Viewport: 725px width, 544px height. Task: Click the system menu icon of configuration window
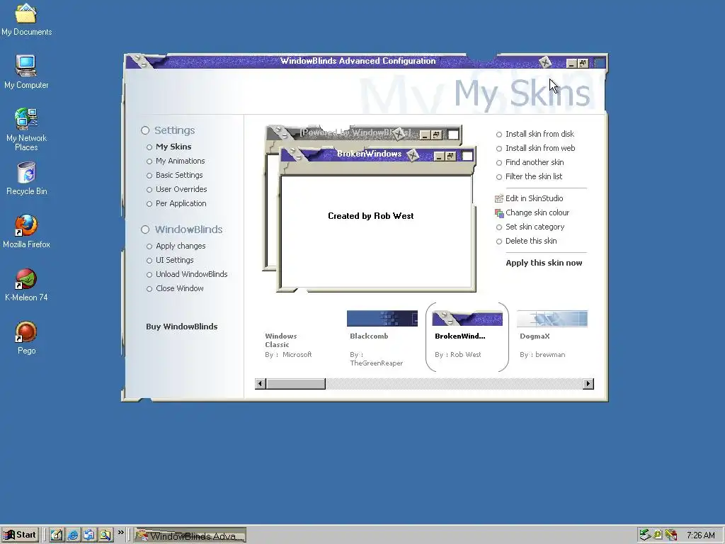pyautogui.click(x=139, y=61)
